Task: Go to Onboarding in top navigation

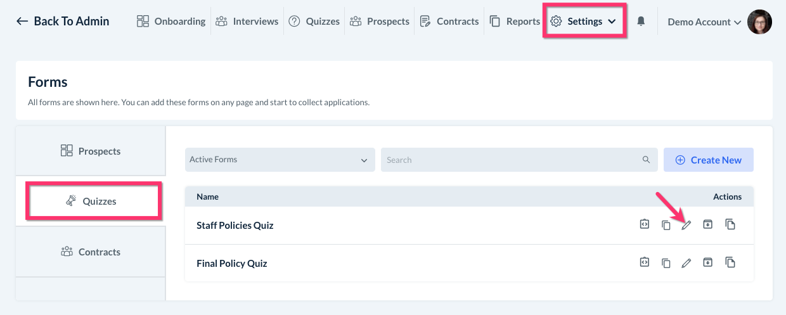Action: coord(171,22)
